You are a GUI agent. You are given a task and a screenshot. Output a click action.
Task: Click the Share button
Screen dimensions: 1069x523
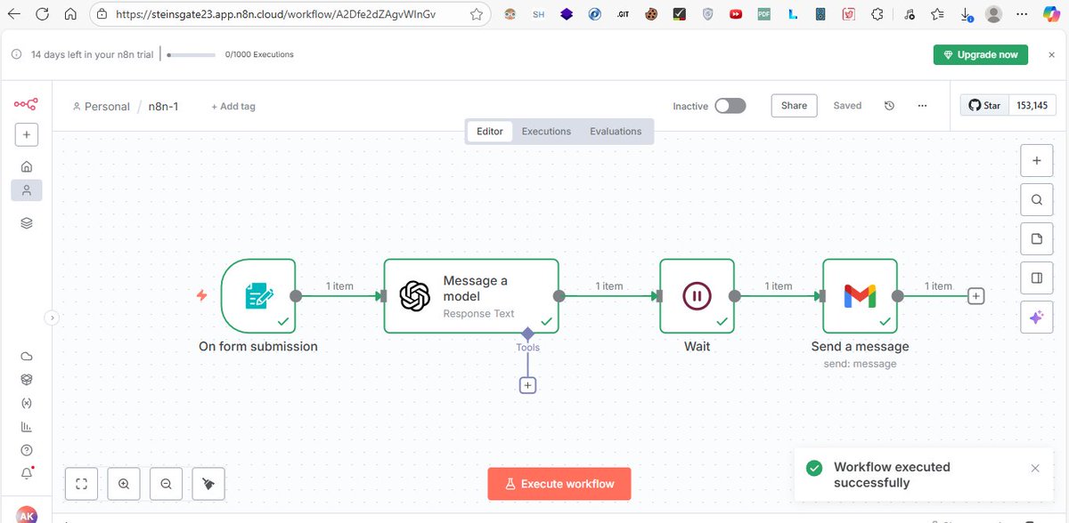coord(794,105)
